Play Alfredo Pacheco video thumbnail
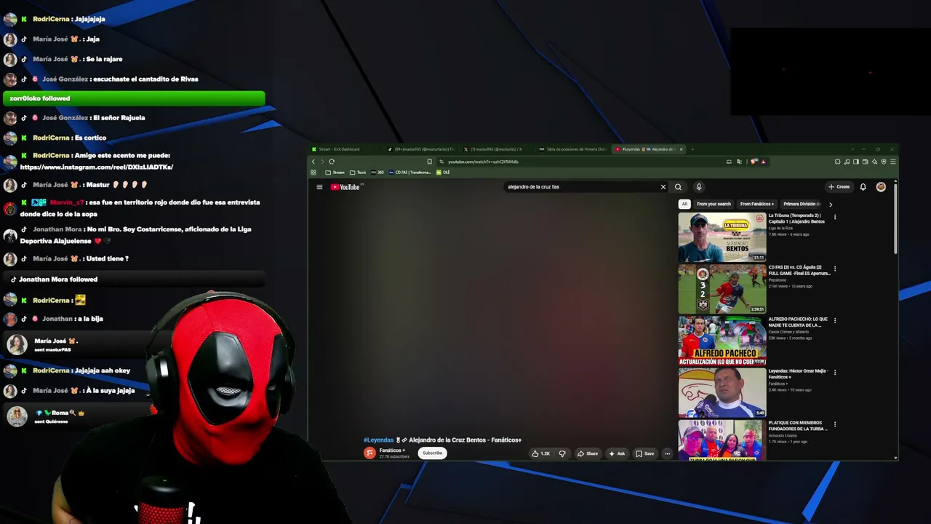The width and height of the screenshot is (931, 524). pyautogui.click(x=722, y=341)
